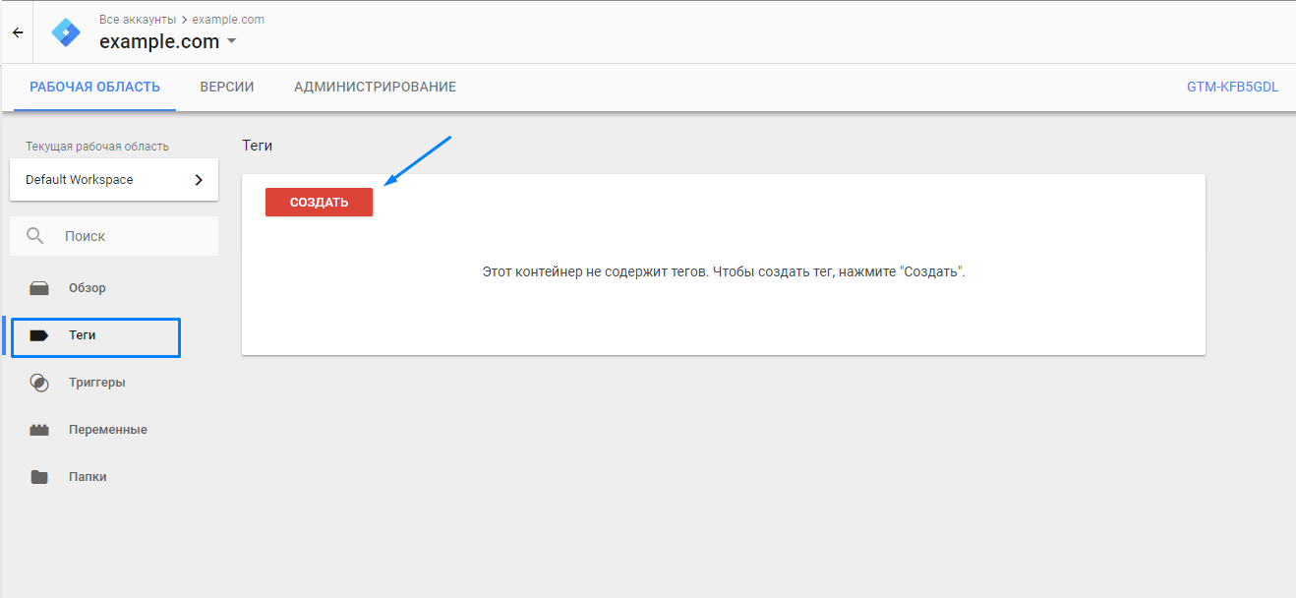
Task: Open the example.com container dropdown arrow
Action: (x=231, y=41)
